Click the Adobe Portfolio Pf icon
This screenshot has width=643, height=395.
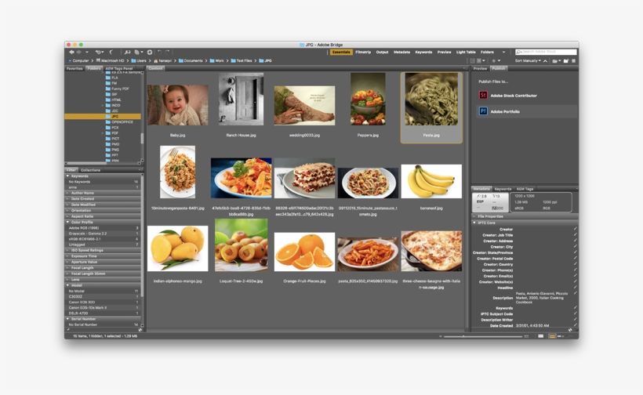tap(483, 111)
